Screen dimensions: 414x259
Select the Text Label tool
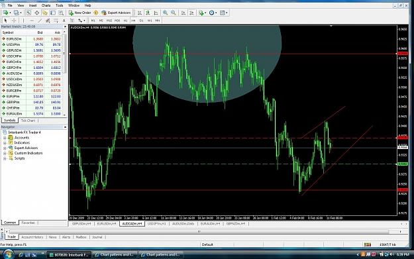tap(72, 21)
